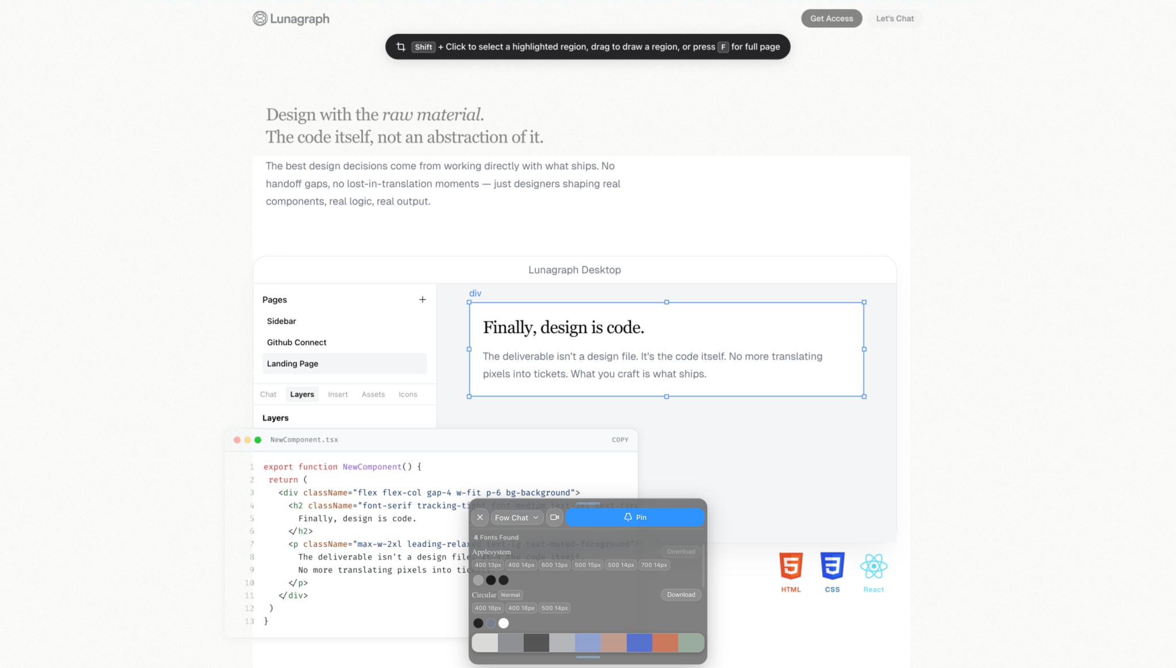Click the green window dot of NewComponent.tsx

point(258,440)
